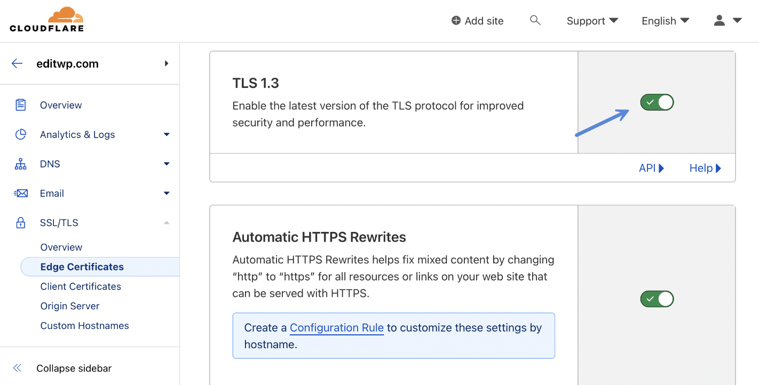This screenshot has width=759, height=385.
Task: Click the Email envelope icon in sidebar
Action: click(x=20, y=193)
